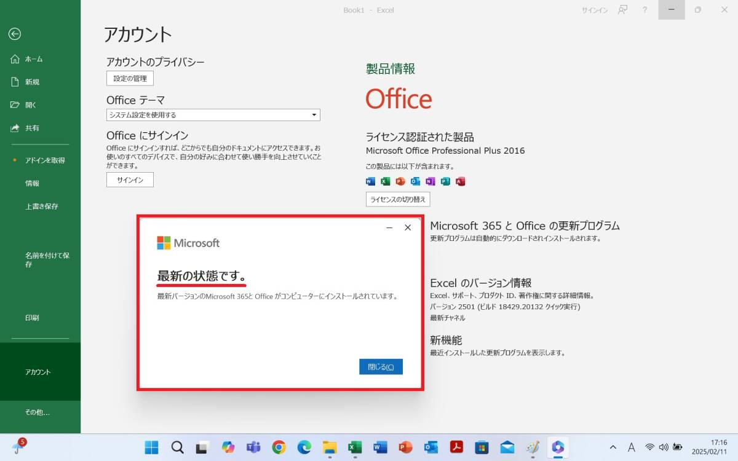Click the Wi-Fi icon in the tray
This screenshot has height=461, width=738.
click(649, 447)
